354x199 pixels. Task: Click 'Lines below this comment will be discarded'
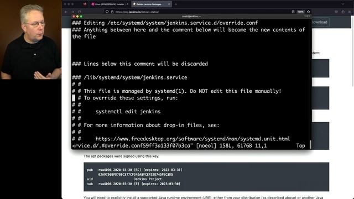(145, 64)
